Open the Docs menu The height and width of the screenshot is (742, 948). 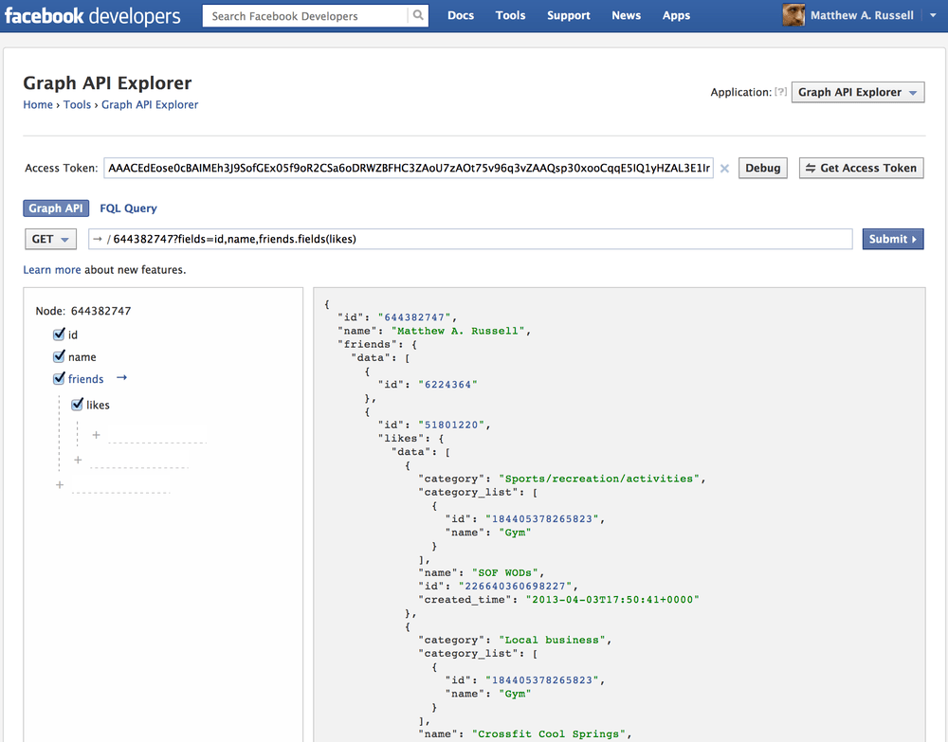461,16
